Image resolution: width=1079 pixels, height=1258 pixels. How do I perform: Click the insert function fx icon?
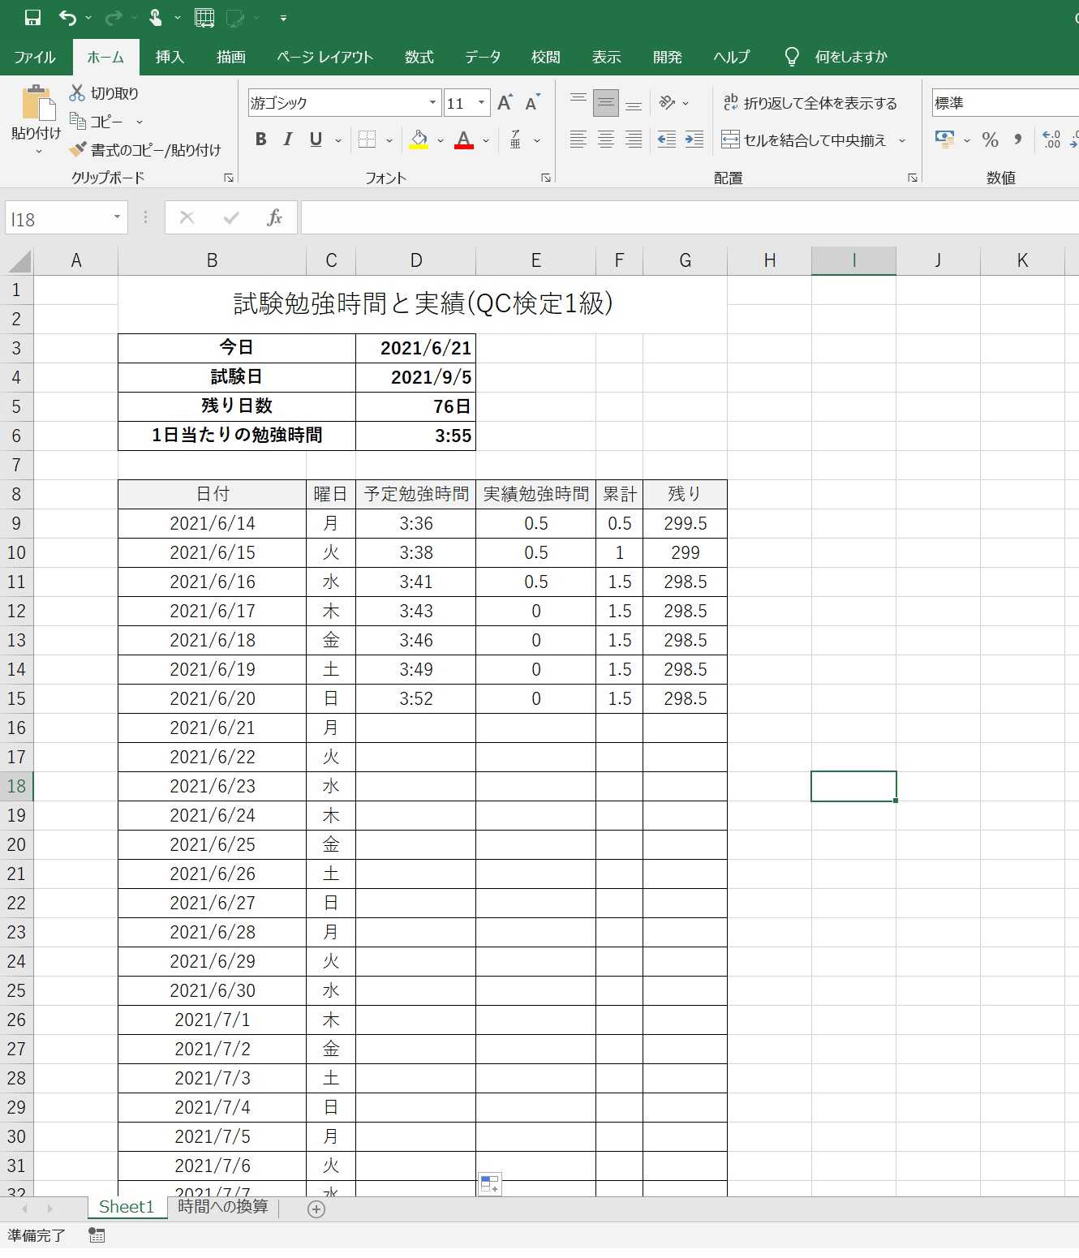click(274, 217)
